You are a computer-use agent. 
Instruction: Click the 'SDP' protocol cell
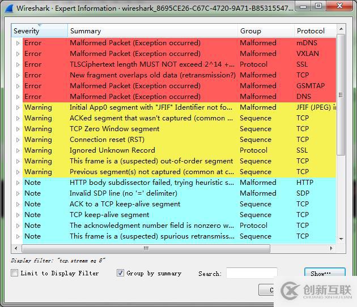tap(303, 193)
